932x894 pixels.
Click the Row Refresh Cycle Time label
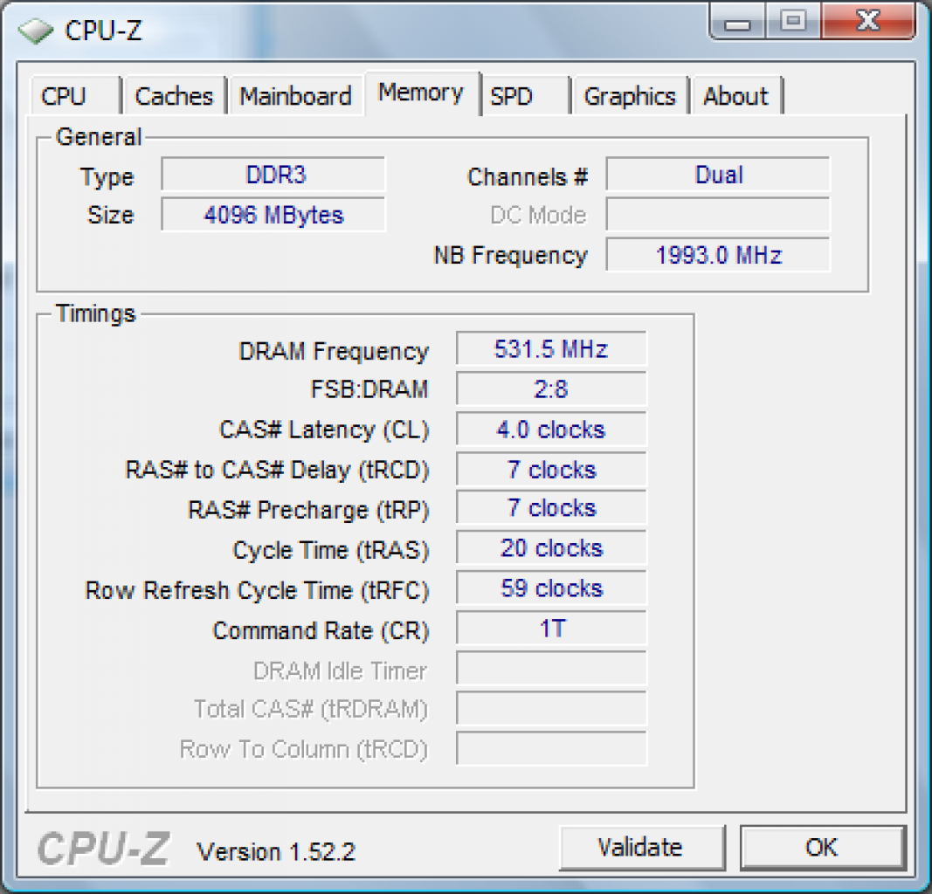coord(258,590)
